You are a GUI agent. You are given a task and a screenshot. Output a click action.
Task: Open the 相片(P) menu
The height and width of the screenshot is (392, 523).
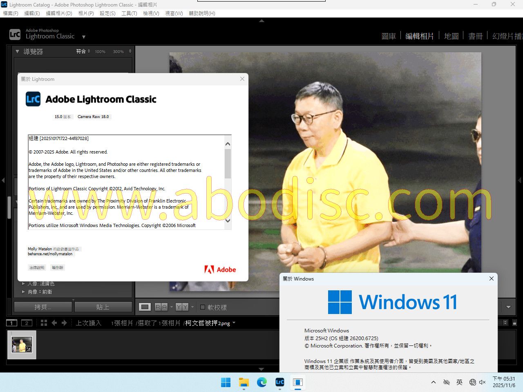86,13
